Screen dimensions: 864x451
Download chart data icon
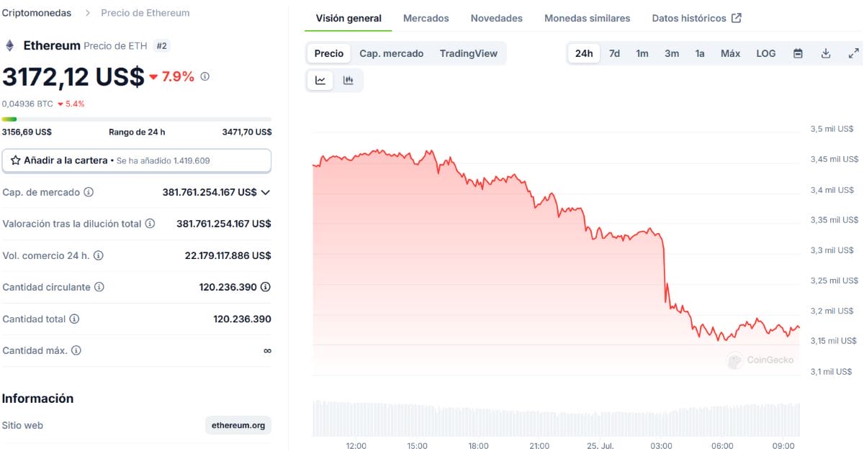[826, 53]
